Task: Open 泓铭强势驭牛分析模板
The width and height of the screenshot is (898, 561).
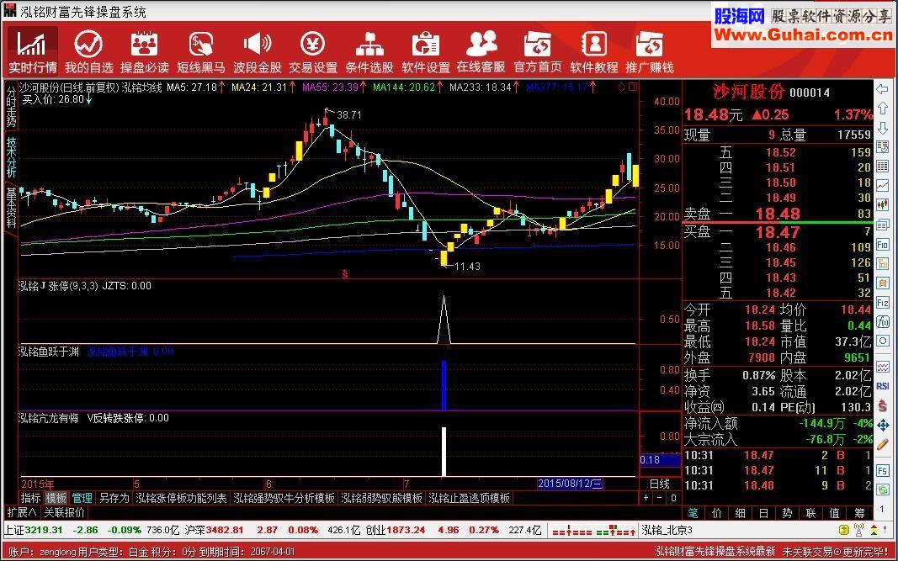Action: point(284,498)
